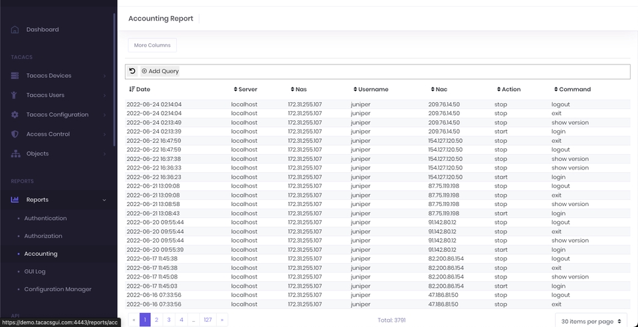638x327 pixels.
Task: Click the Total: 3791 text
Action: click(x=391, y=320)
